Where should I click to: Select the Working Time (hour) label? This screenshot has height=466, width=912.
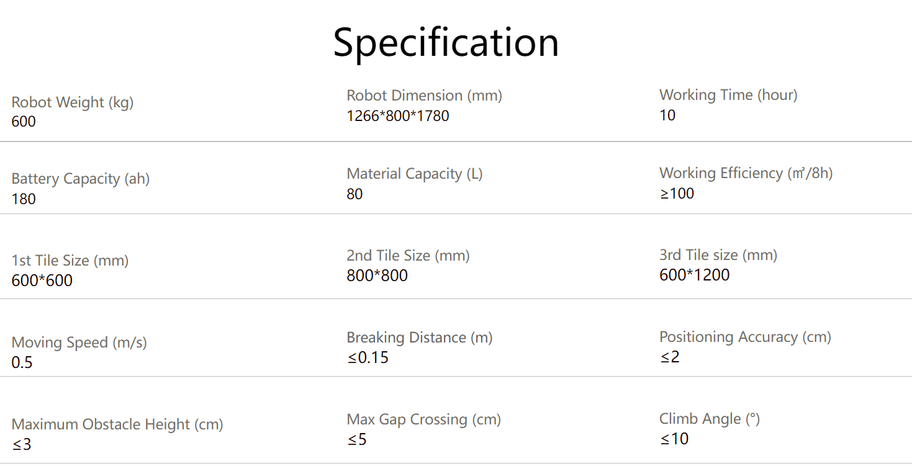tap(728, 95)
